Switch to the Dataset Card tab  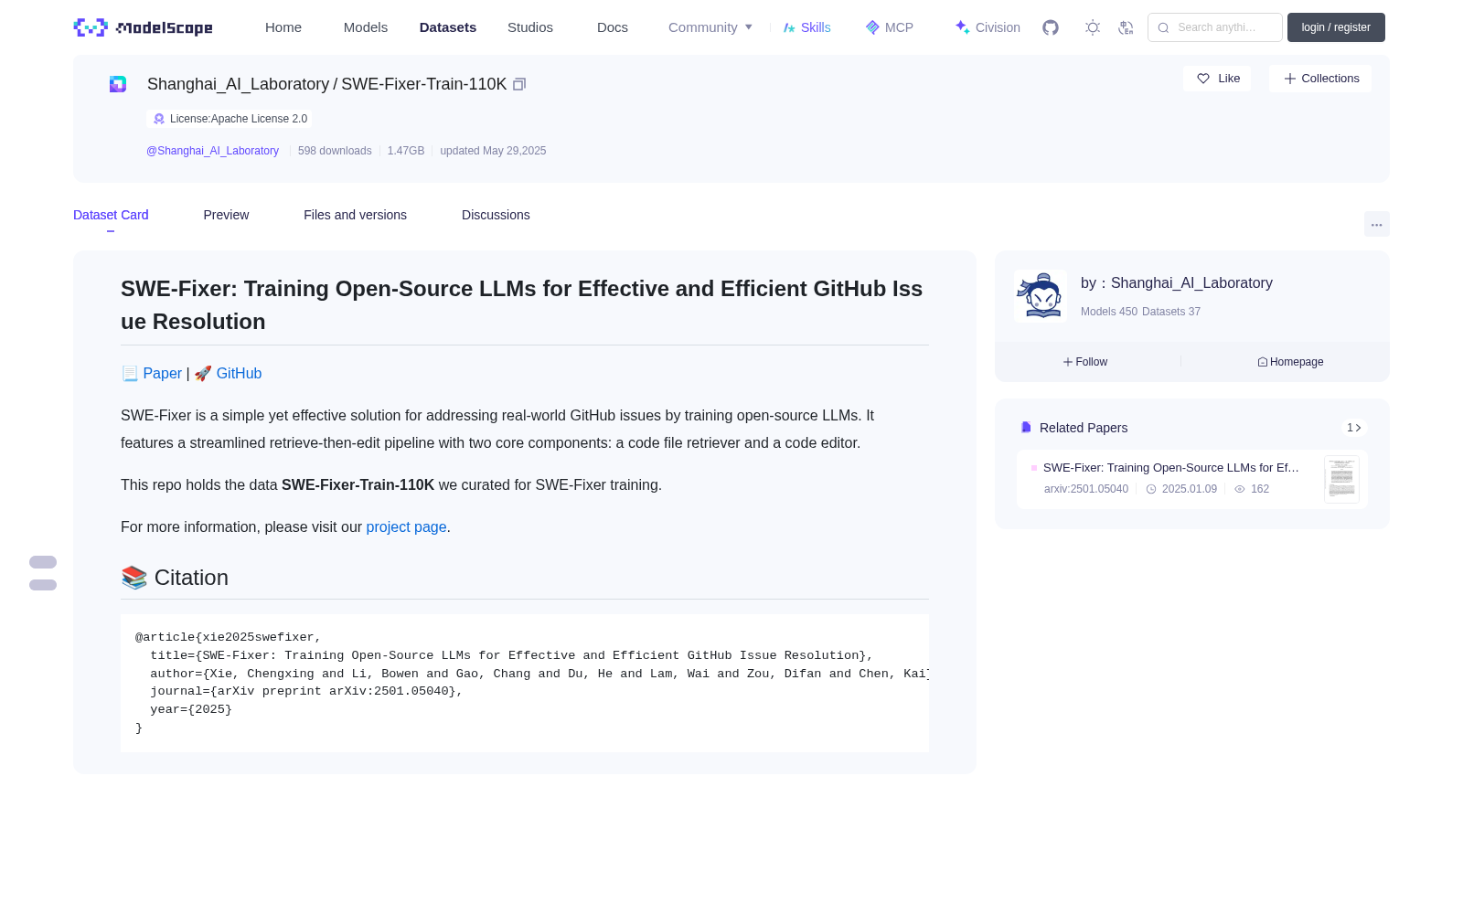111,215
